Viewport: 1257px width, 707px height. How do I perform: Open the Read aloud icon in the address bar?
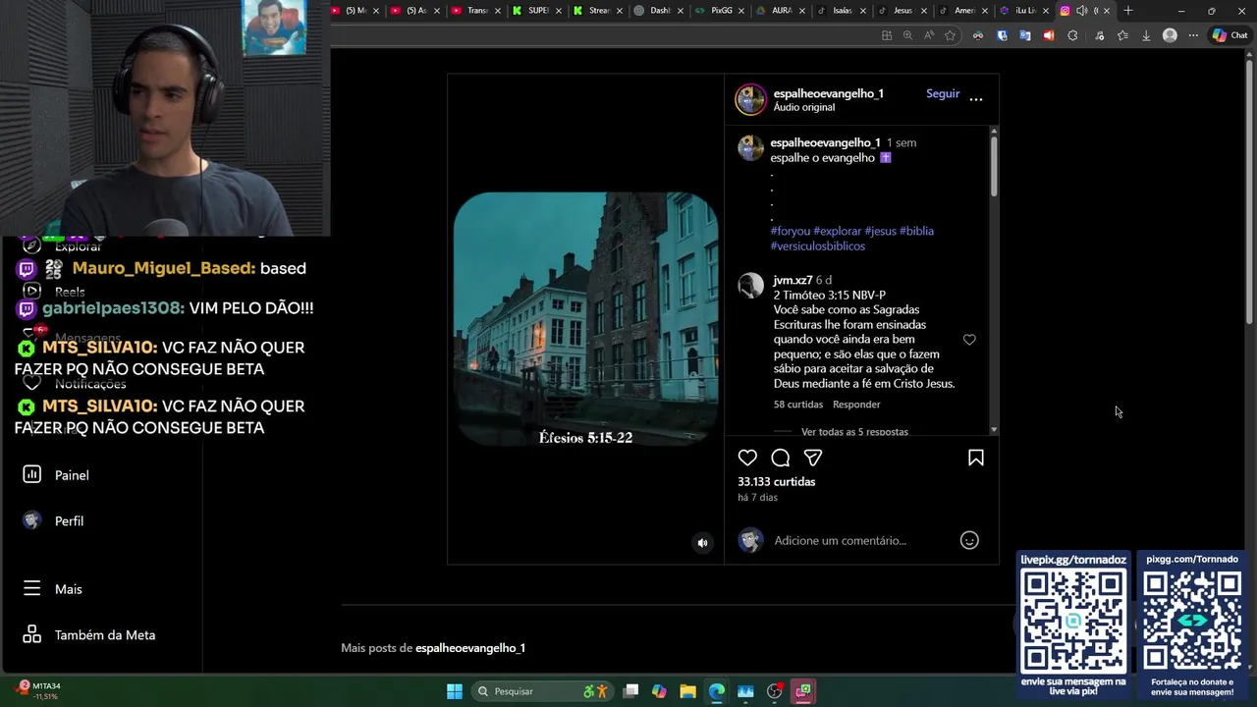coord(929,35)
